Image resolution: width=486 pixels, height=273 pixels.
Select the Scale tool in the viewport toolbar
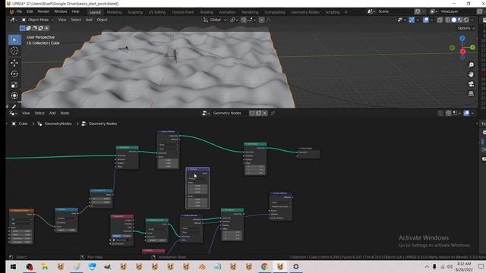[x=14, y=85]
